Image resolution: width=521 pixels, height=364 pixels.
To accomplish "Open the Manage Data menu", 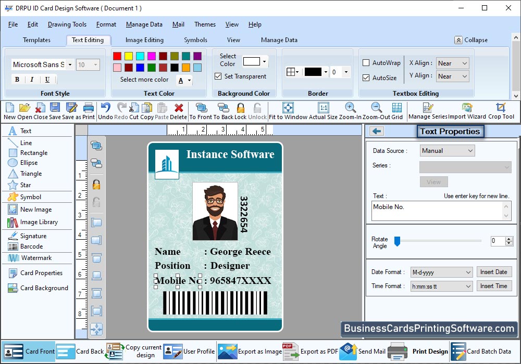I will pyautogui.click(x=144, y=24).
